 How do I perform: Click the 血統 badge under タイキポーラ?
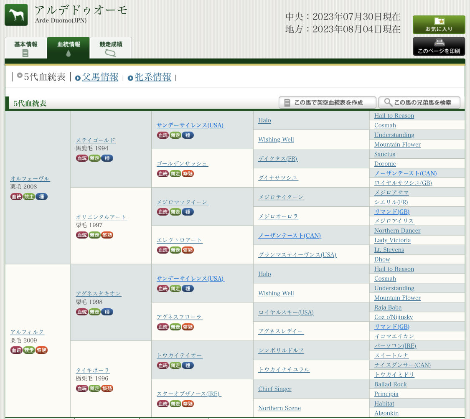pyautogui.click(x=82, y=389)
